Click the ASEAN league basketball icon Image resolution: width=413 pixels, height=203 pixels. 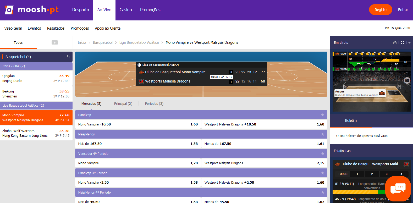point(139,65)
